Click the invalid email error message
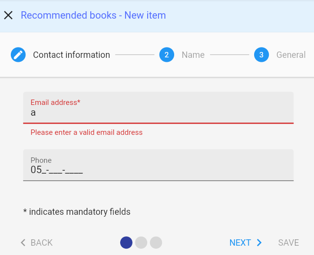 86,132
